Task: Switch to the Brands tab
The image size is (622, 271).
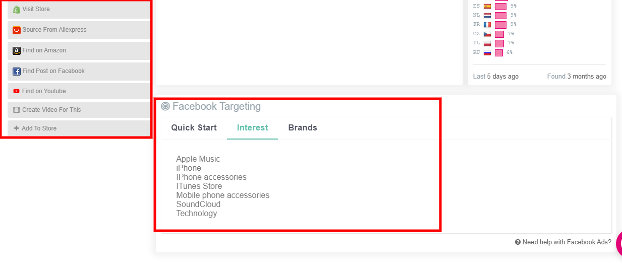Action: pos(303,128)
